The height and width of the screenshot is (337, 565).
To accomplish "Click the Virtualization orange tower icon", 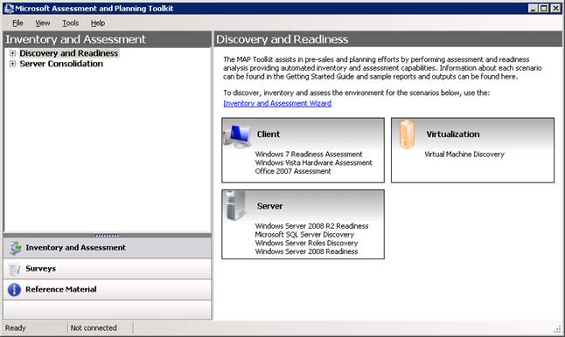I will pos(407,134).
